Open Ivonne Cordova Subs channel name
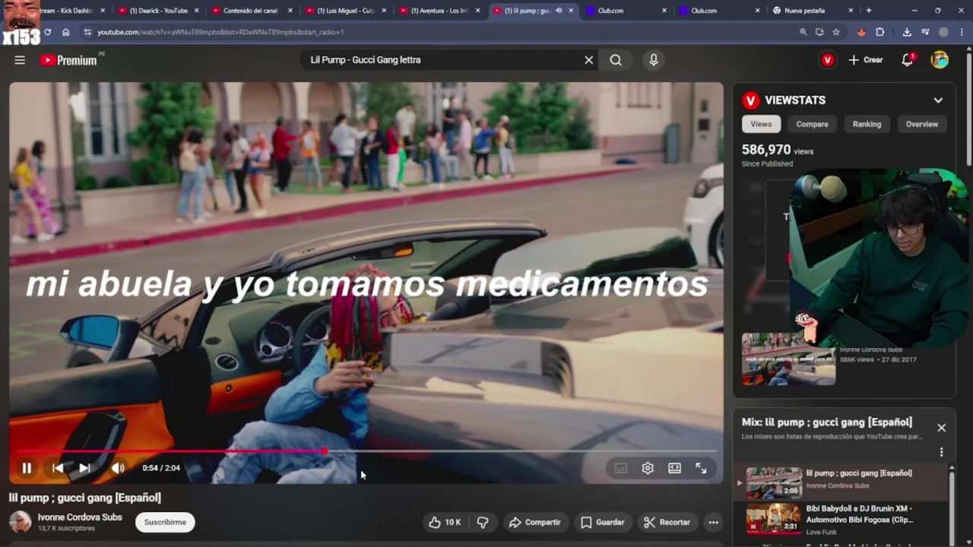973x547 pixels. [80, 517]
